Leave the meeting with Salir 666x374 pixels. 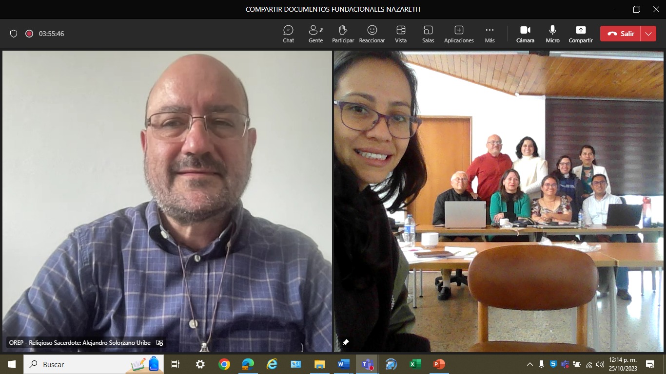click(620, 34)
